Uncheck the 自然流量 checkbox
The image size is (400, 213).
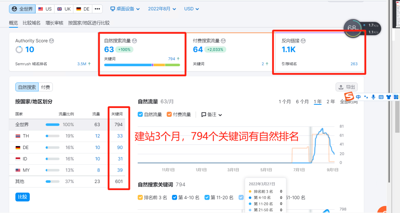coord(140,114)
